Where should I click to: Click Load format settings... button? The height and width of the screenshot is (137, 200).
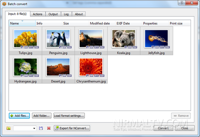(x=69, y=116)
